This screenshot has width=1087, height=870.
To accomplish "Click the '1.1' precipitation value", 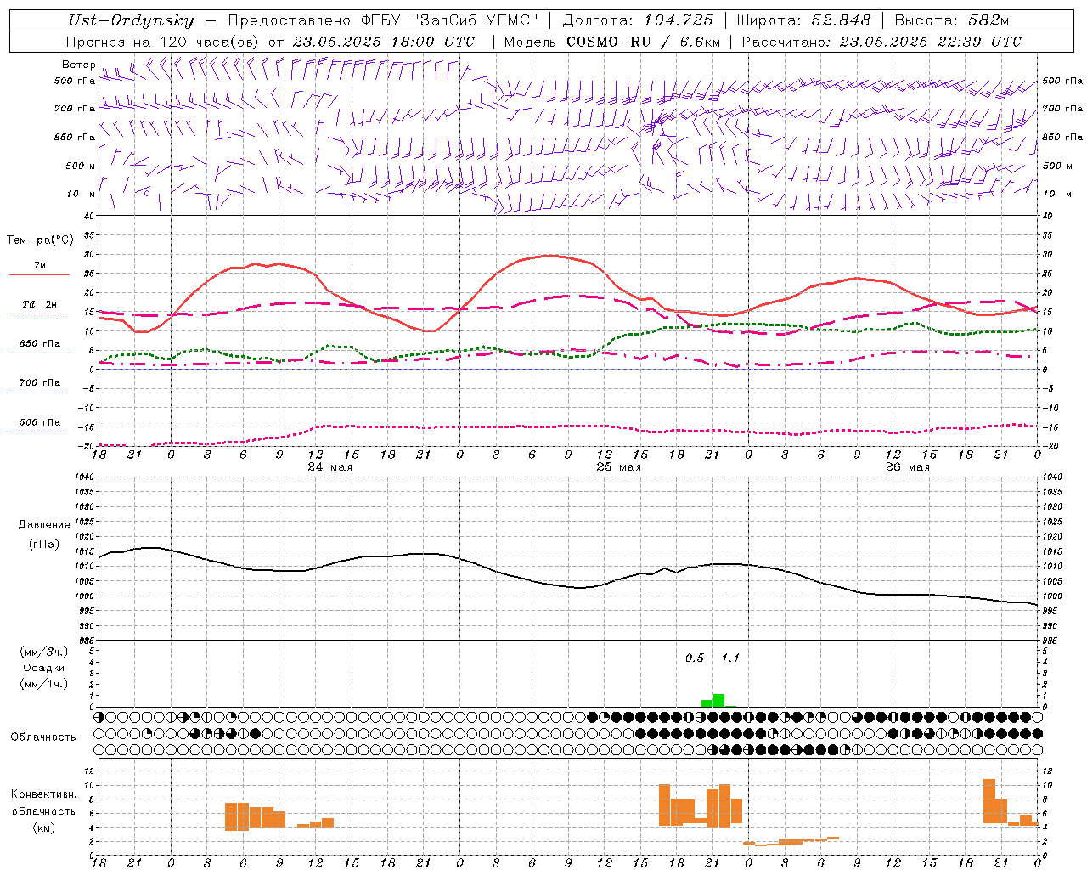I will pyautogui.click(x=730, y=658).
